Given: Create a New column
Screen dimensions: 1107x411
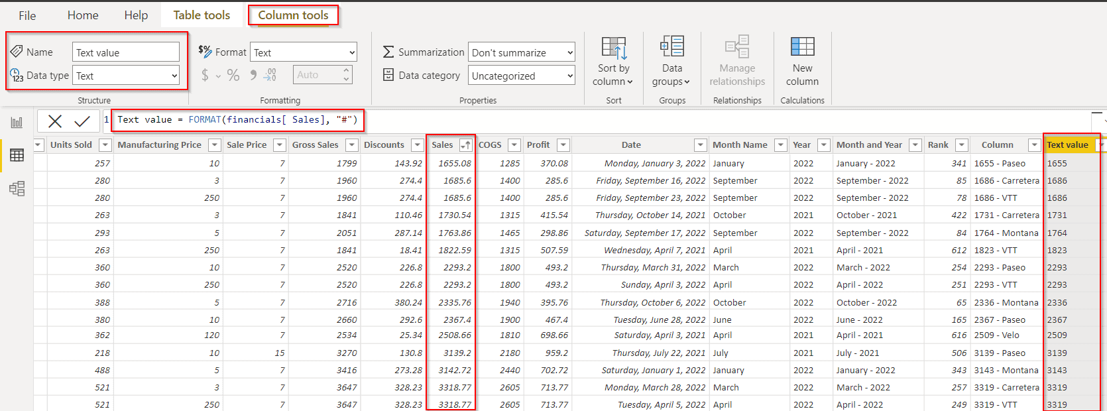Looking at the screenshot, I should coord(802,62).
